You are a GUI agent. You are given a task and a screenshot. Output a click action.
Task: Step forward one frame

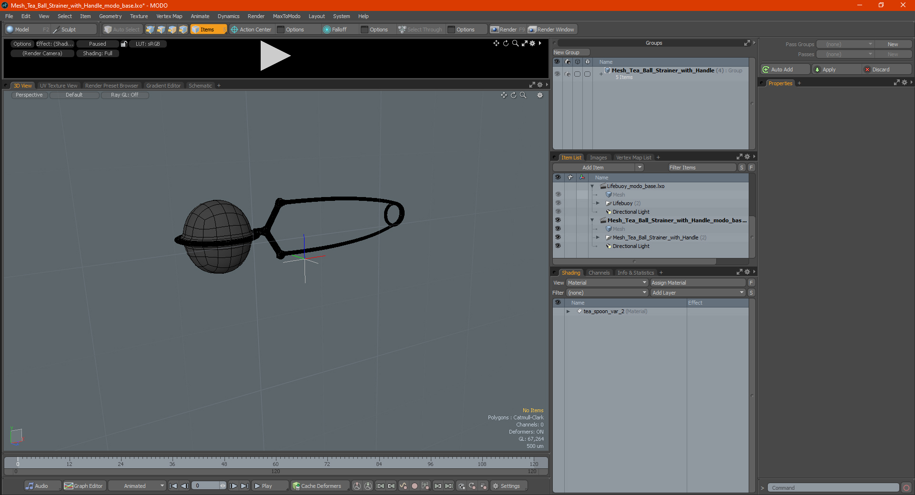coord(234,486)
